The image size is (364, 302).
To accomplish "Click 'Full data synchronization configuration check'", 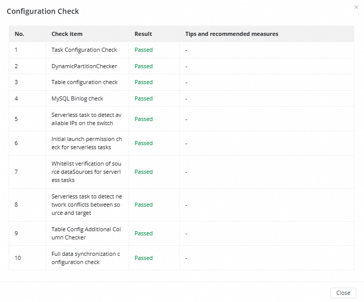I will pos(86,258).
